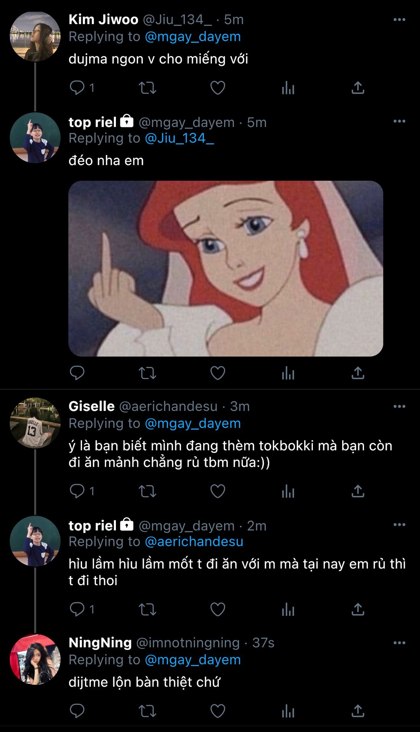
Task: Retweet Kim Jiwoo's tweet
Action: tap(147, 88)
